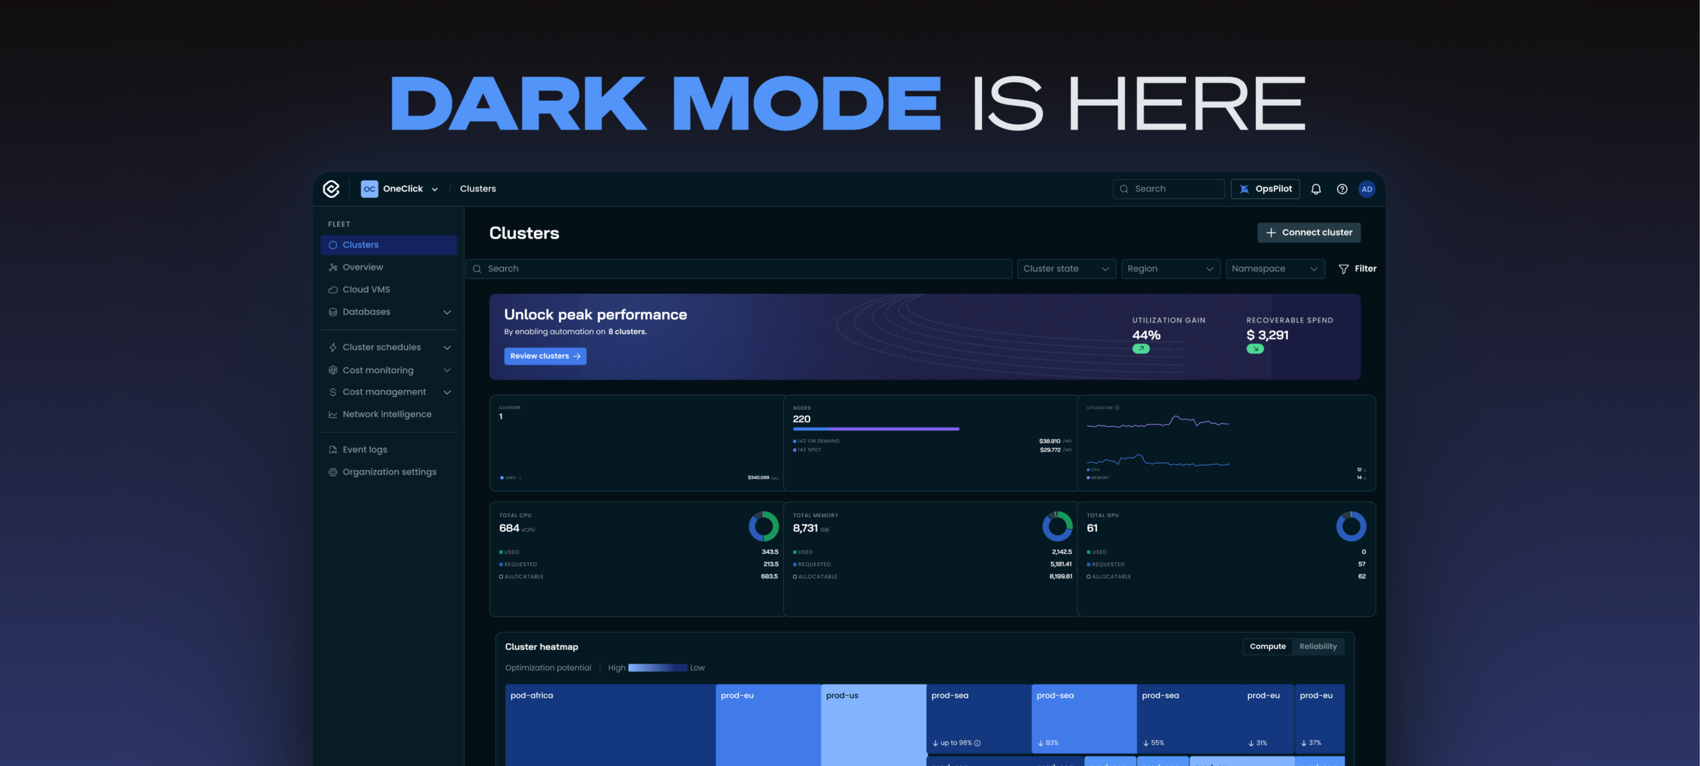This screenshot has width=1700, height=766.
Task: Click the Connect cluster button
Action: coord(1308,233)
